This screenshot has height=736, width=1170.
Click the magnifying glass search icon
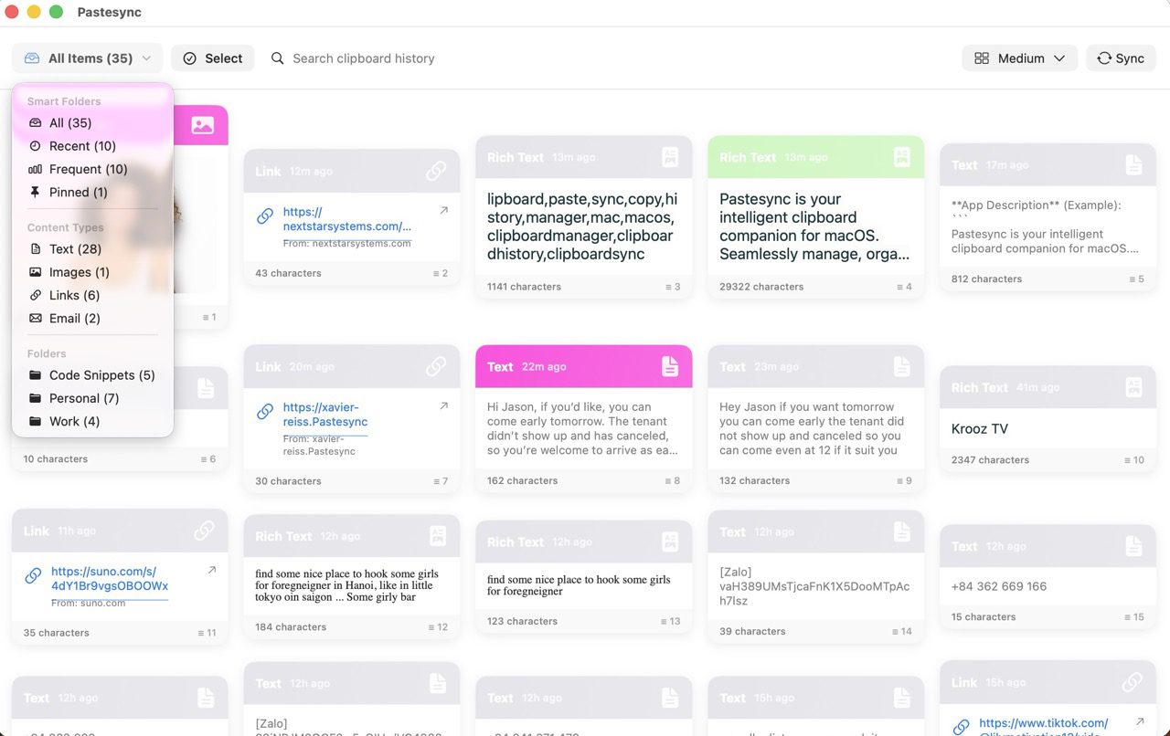[278, 58]
